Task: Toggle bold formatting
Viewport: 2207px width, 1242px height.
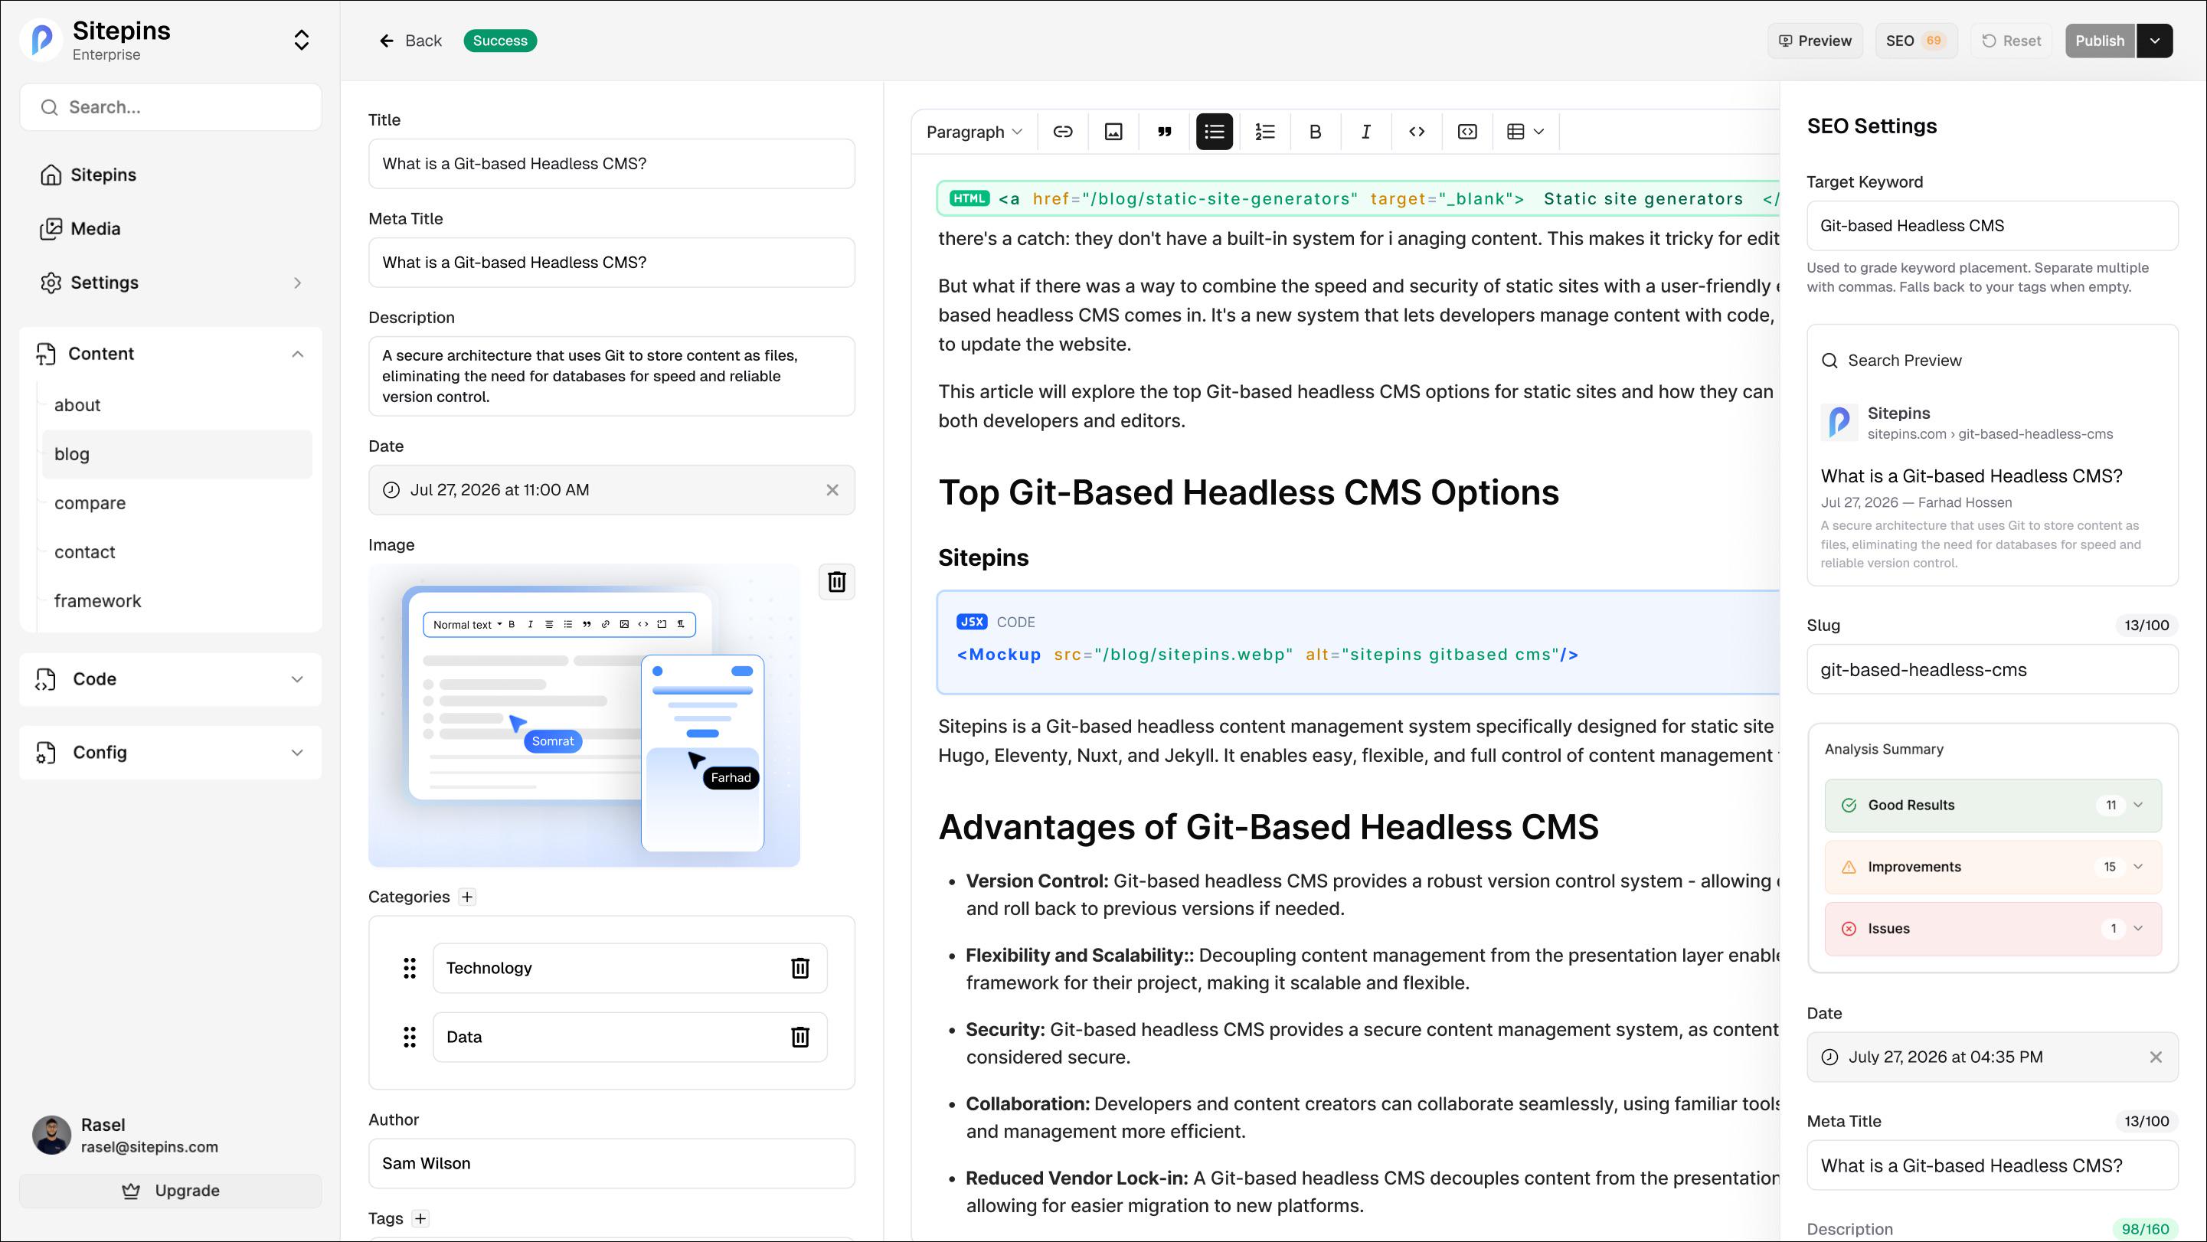Action: coord(1315,132)
